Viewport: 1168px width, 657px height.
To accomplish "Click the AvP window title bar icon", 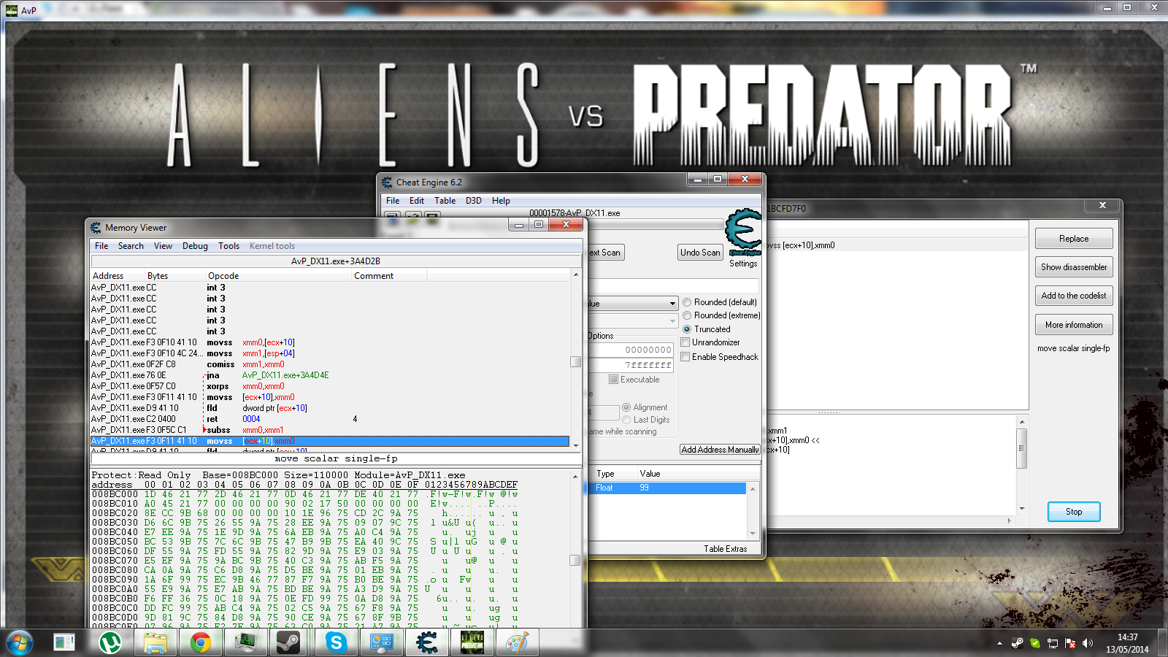I will [12, 10].
